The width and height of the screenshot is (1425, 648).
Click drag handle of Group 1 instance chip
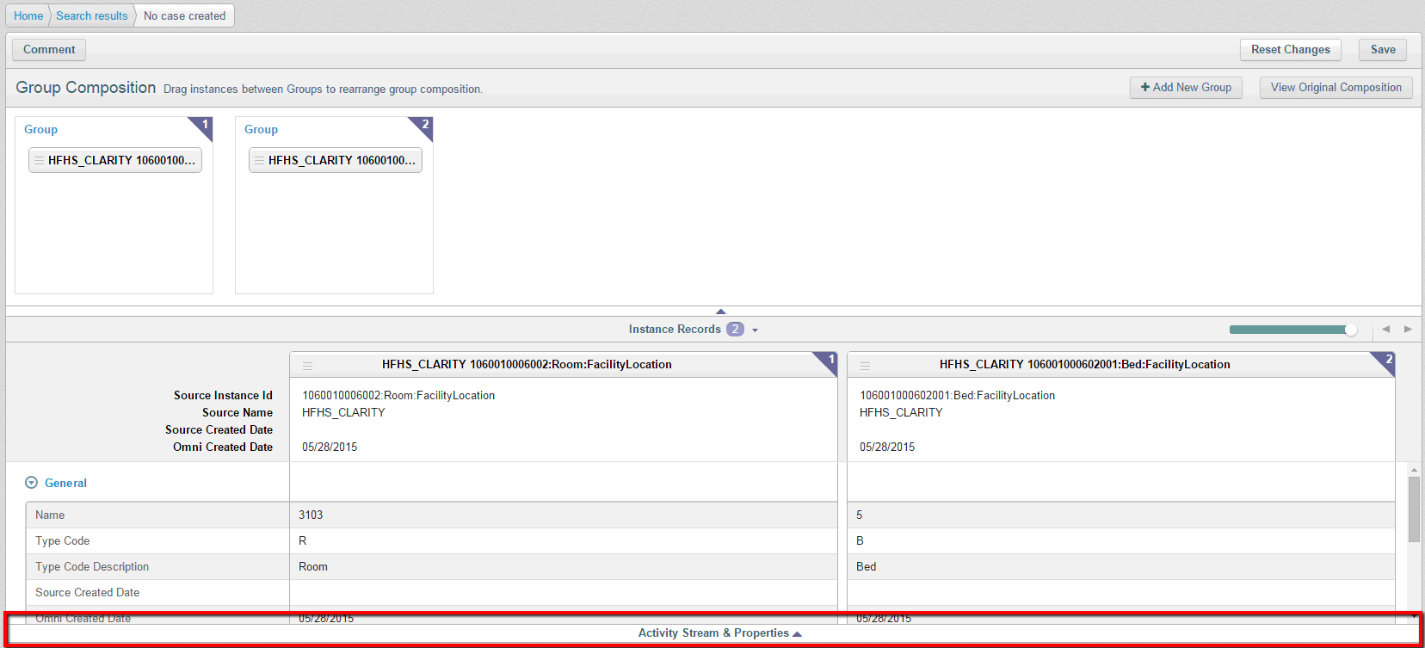(x=39, y=160)
